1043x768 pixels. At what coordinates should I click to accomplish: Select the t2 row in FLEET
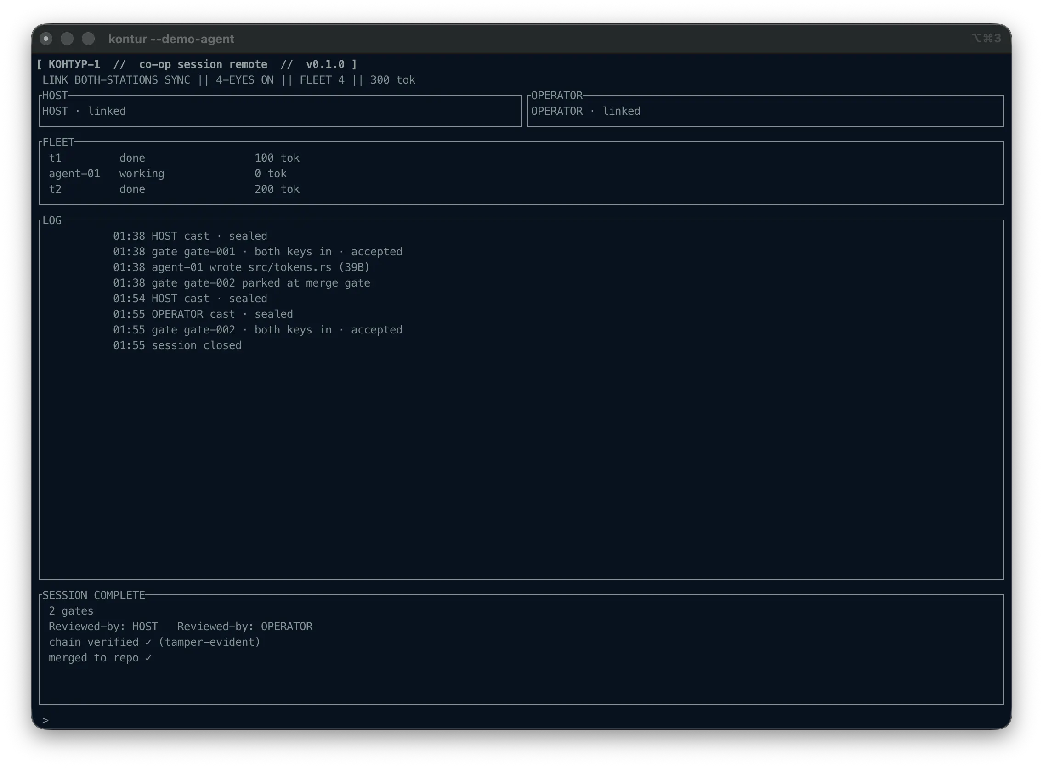521,189
